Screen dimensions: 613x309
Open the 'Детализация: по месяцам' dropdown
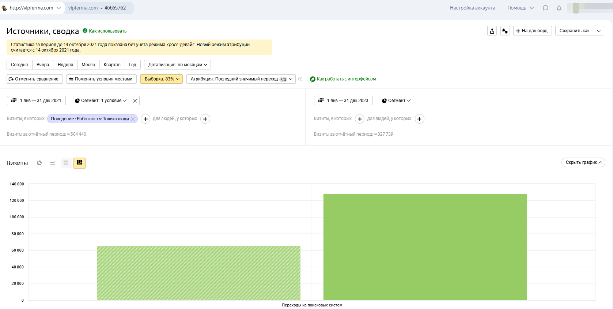point(177,65)
